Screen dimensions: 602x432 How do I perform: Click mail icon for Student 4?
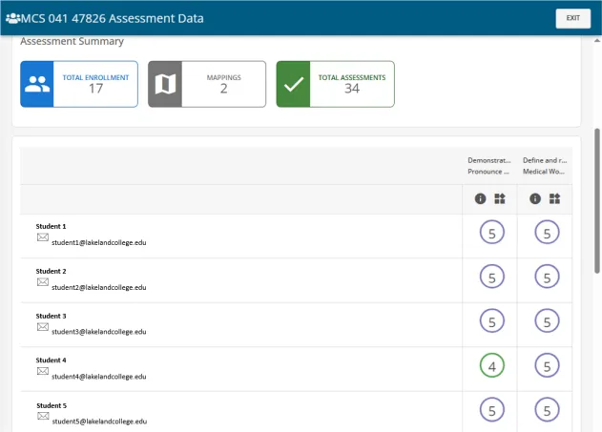click(x=43, y=371)
